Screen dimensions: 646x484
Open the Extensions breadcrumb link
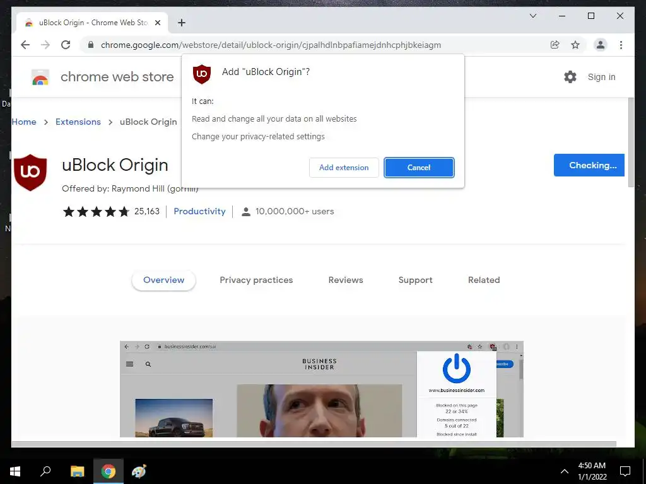click(78, 122)
